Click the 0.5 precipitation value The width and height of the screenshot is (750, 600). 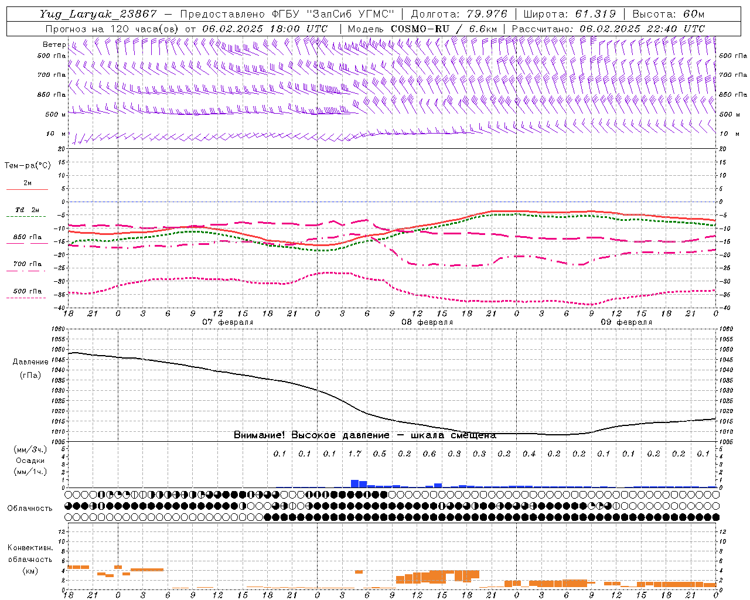coord(380,454)
